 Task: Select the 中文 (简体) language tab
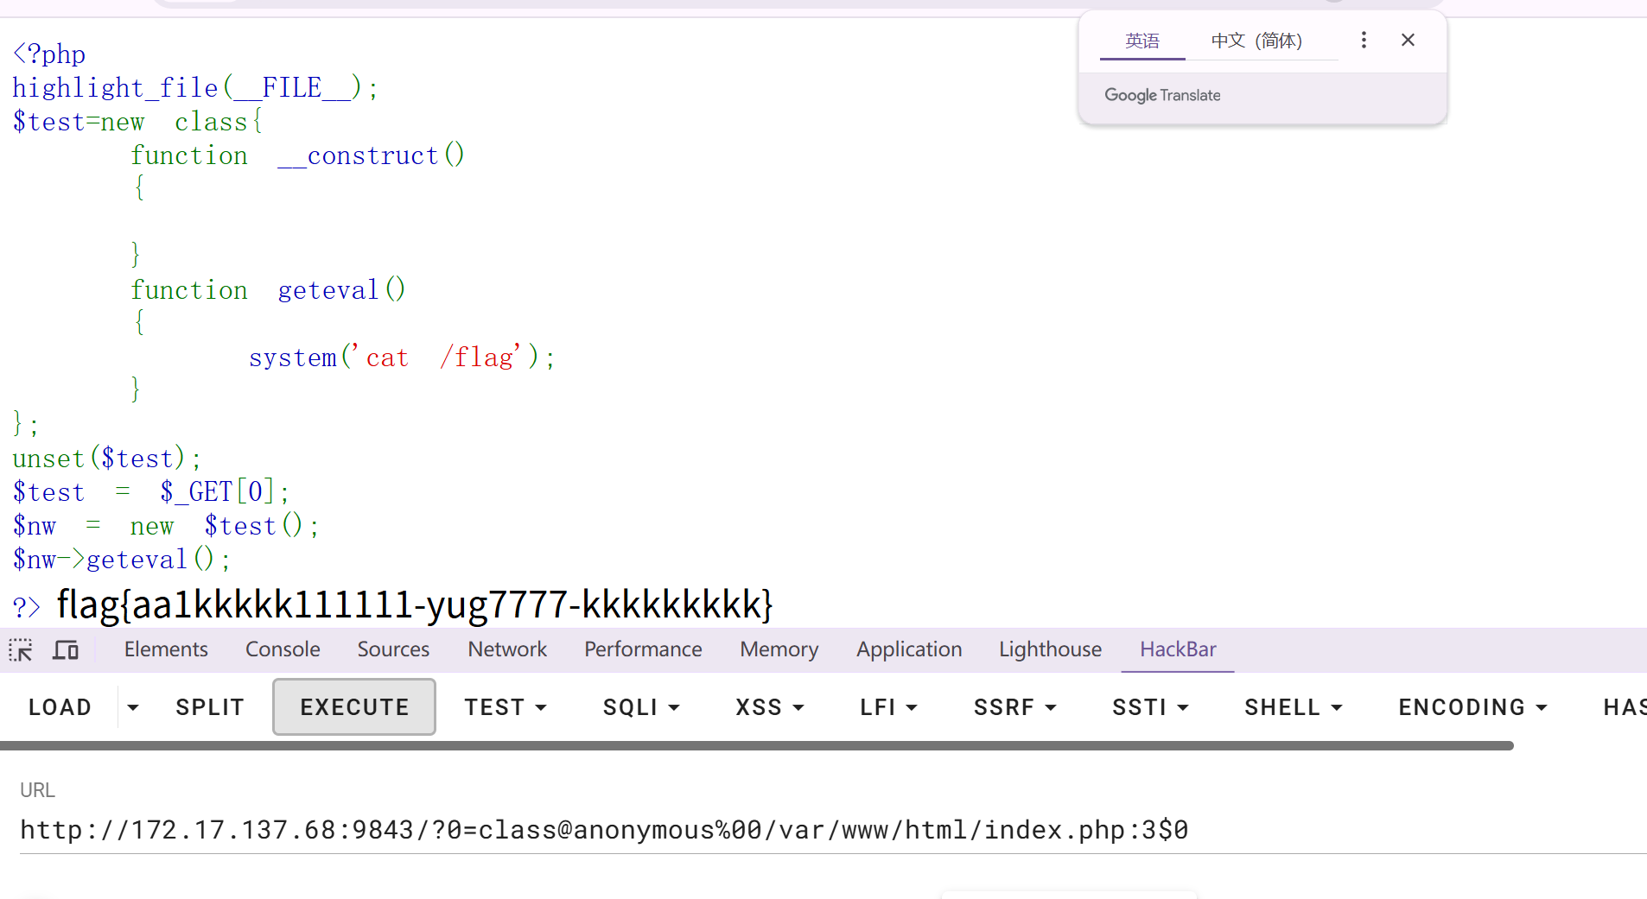1257,40
